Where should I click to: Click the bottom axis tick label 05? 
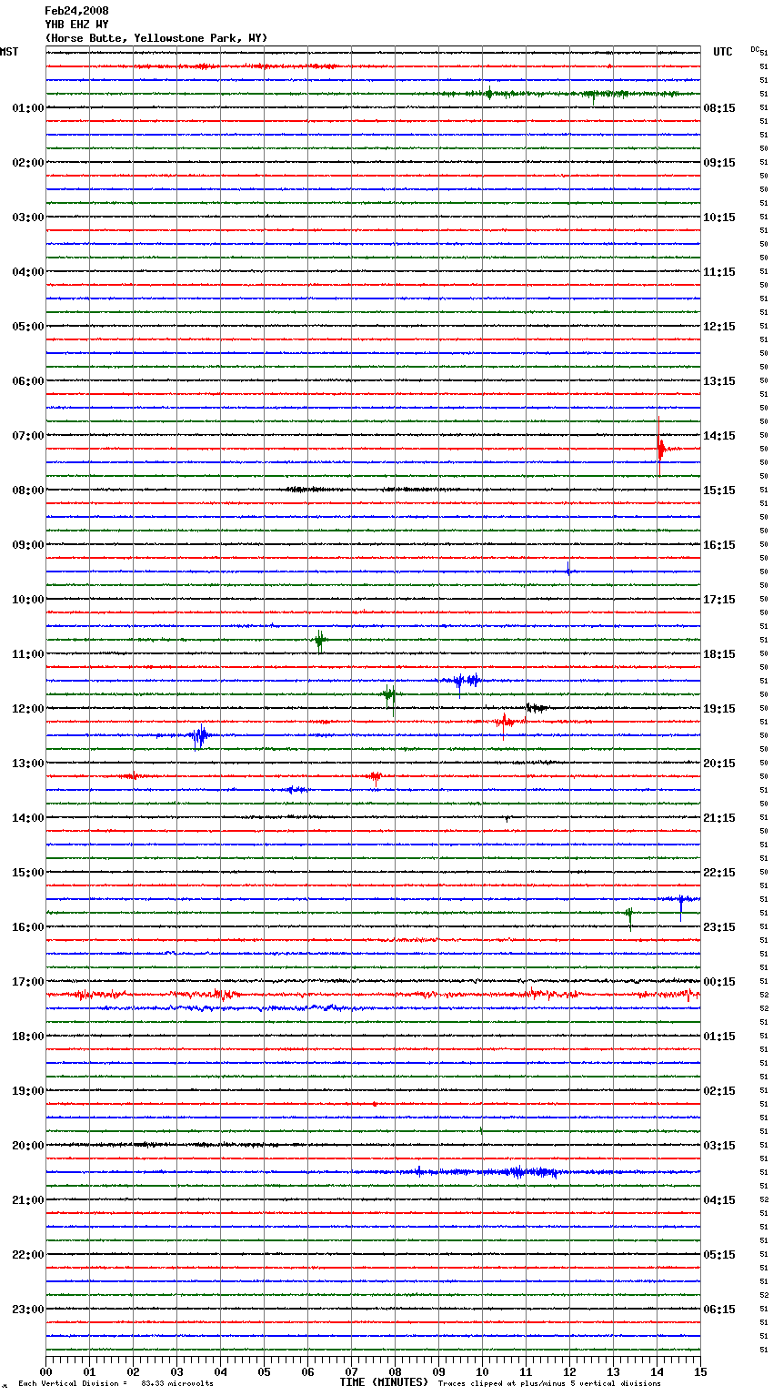[264, 1371]
